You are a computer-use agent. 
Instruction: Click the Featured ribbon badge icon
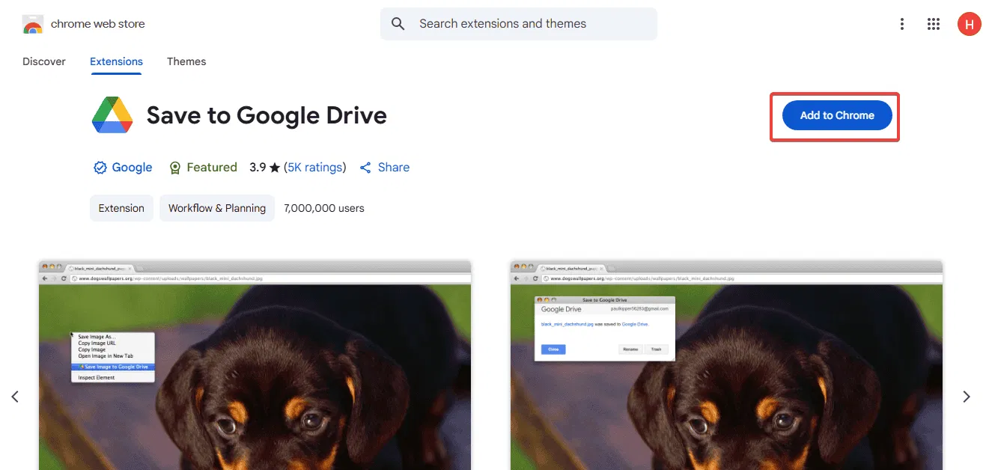pyautogui.click(x=175, y=168)
